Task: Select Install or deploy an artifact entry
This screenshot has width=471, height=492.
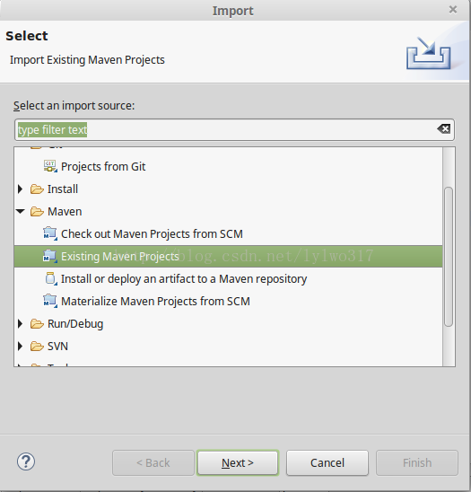Action: (x=184, y=278)
